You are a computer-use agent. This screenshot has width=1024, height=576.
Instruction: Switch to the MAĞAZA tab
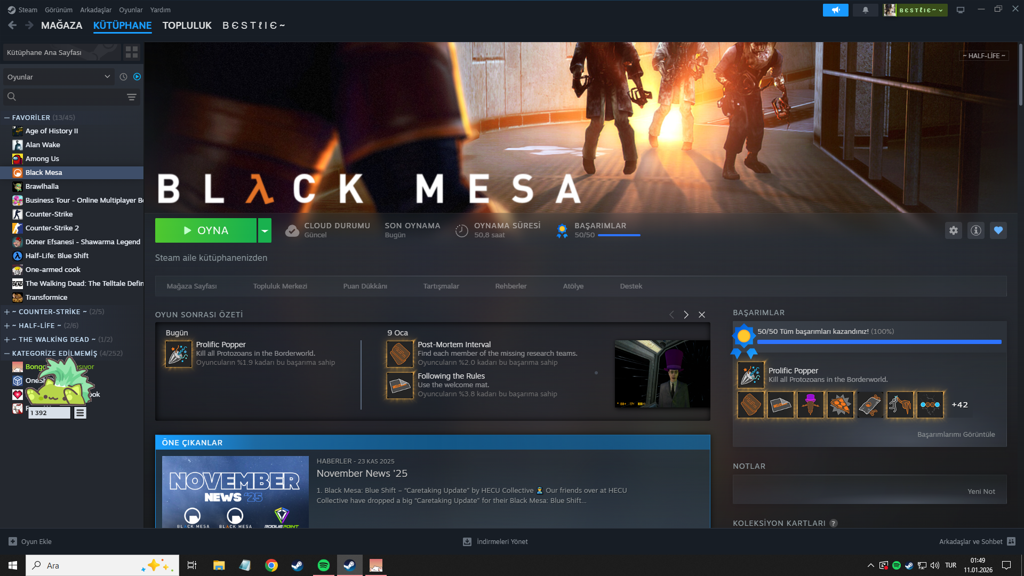[x=62, y=26]
